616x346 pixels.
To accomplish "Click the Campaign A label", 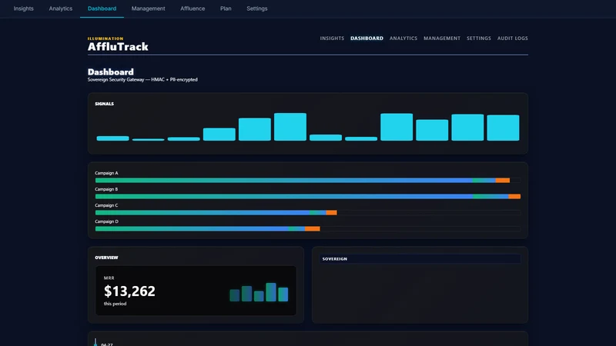I will pyautogui.click(x=106, y=173).
